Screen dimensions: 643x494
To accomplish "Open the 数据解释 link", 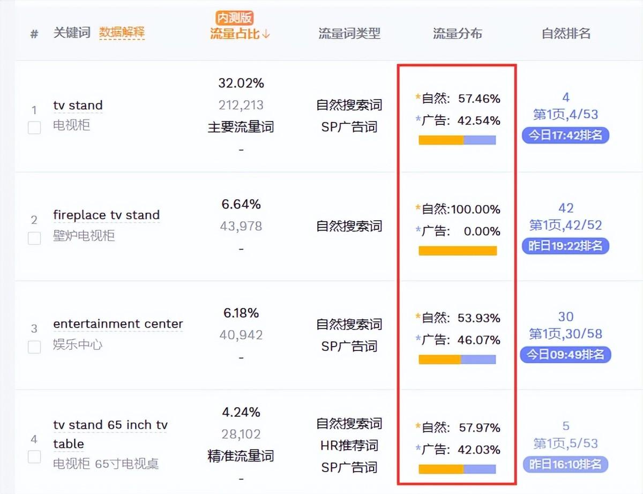I will [122, 33].
